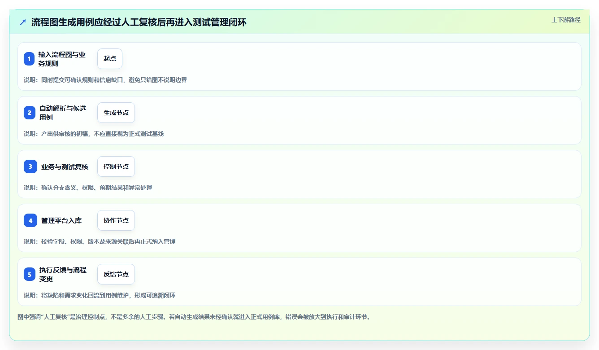Click the description 将缺陷和需求变化回流到用例维护
Viewport: 599px width, 350px height.
(x=85, y=295)
